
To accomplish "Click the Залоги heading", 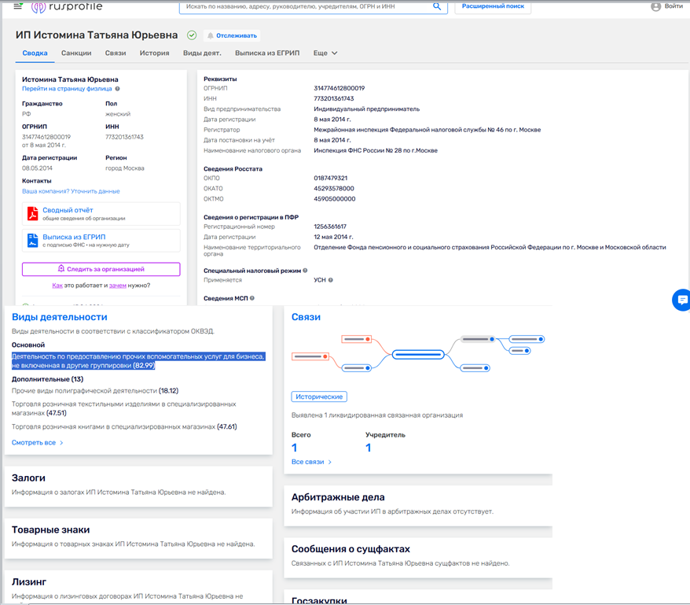I will [28, 478].
